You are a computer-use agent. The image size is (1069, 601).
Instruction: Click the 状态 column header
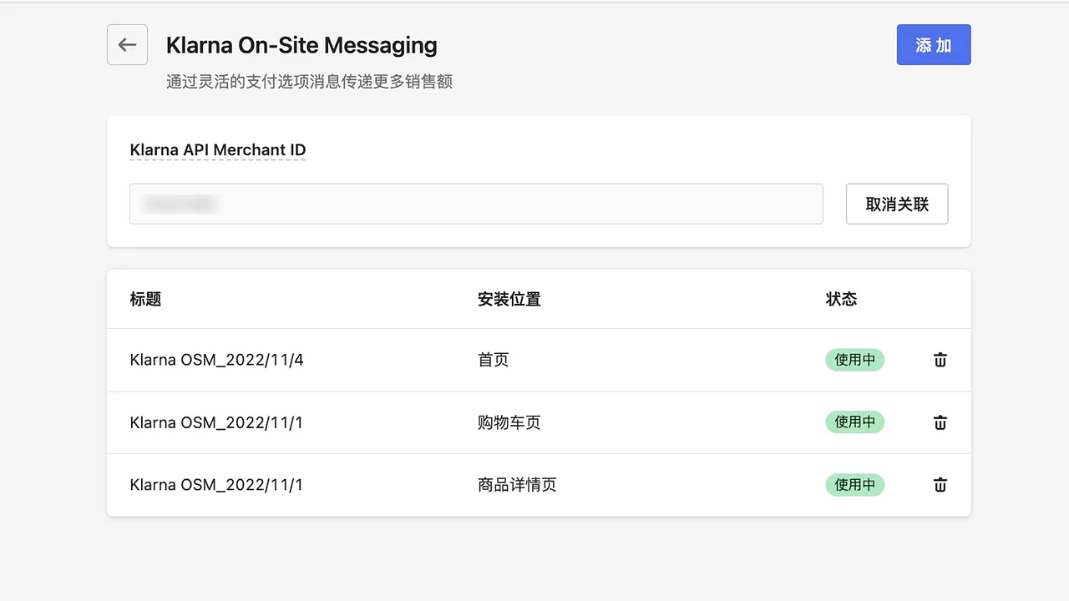841,299
